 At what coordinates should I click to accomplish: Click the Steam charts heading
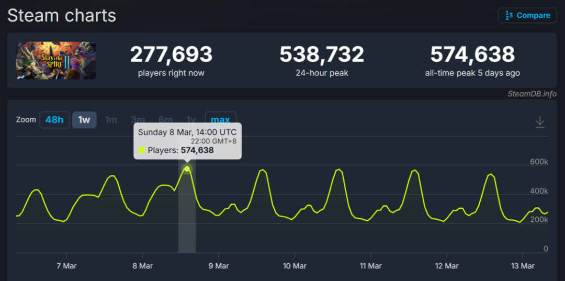(x=62, y=16)
